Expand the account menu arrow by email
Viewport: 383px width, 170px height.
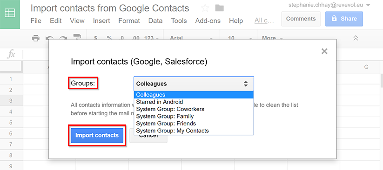[368, 5]
